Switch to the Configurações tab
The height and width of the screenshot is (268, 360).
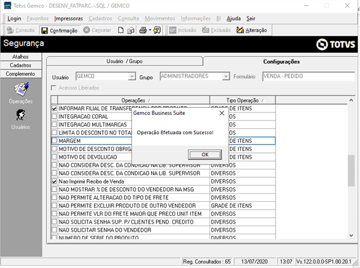tap(281, 62)
